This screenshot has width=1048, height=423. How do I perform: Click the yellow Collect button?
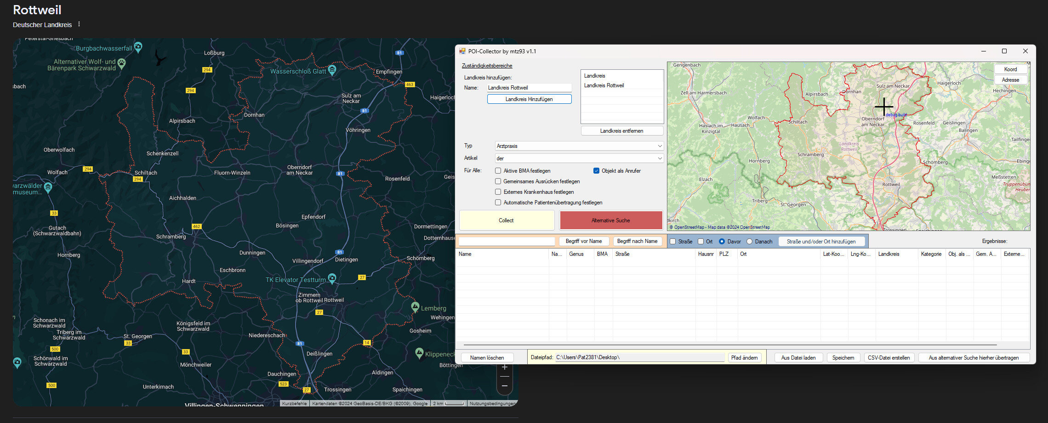(507, 220)
